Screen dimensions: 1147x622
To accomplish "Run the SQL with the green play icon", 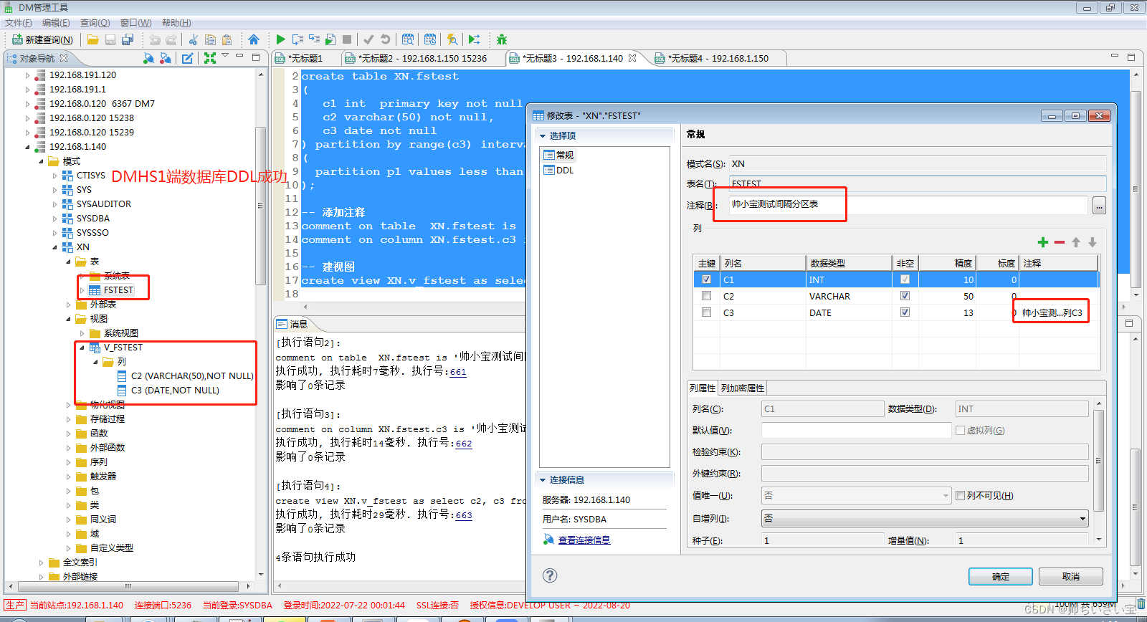I will point(280,39).
